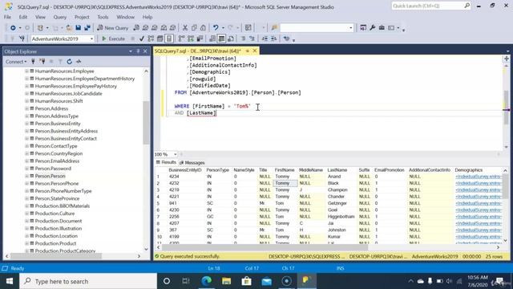The width and height of the screenshot is (513, 289).
Task: Expand the Person.Person table node
Action: click(26, 176)
